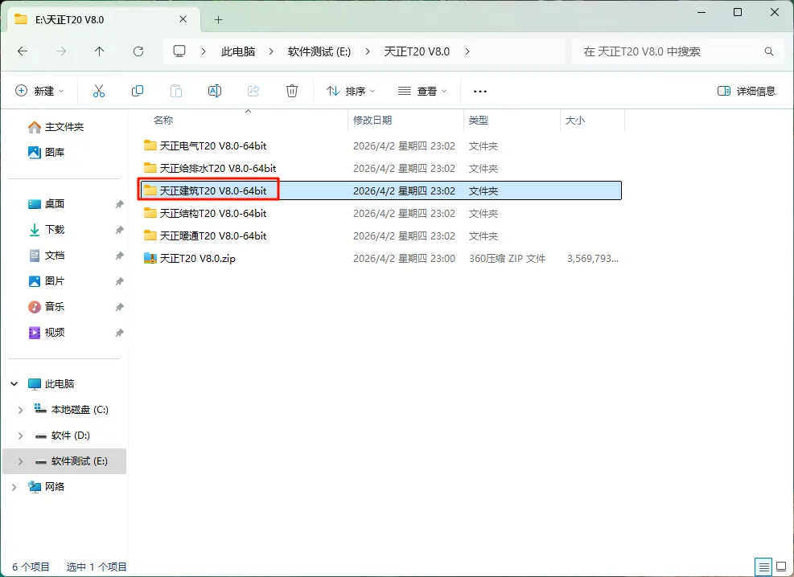Switch to details view icon in status bar
The image size is (794, 577).
click(763, 567)
